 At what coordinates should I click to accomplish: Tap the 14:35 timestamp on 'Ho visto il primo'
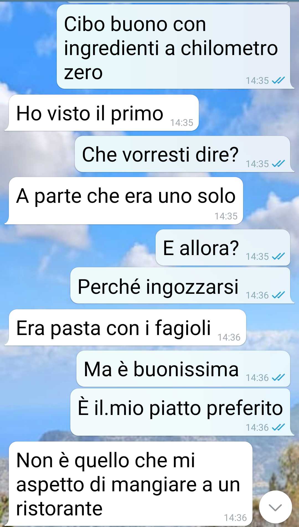182,123
